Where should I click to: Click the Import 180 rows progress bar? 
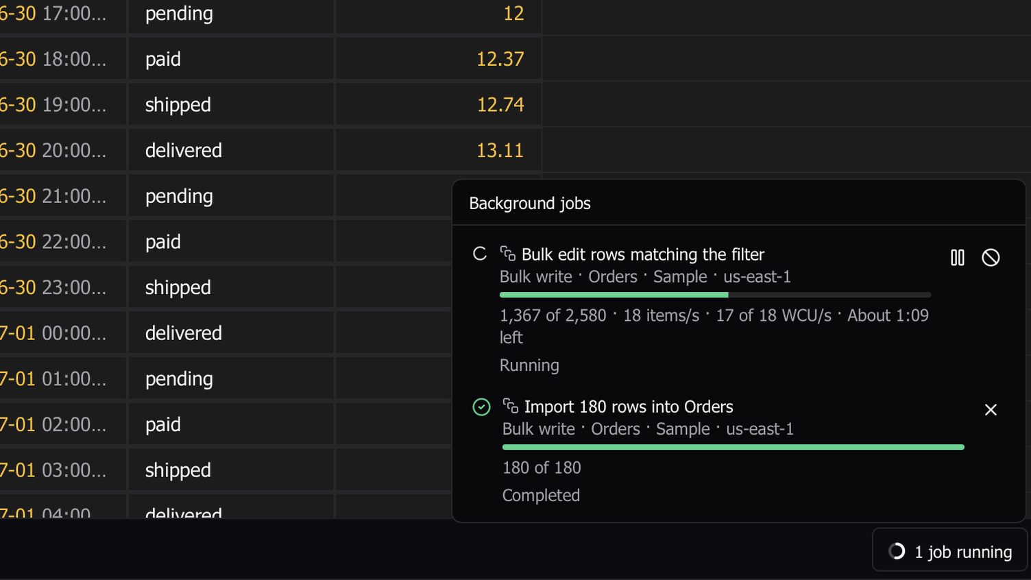(733, 447)
